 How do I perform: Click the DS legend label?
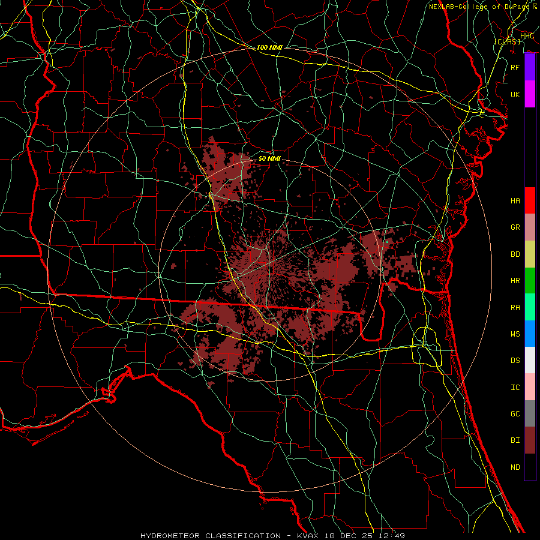click(x=515, y=361)
